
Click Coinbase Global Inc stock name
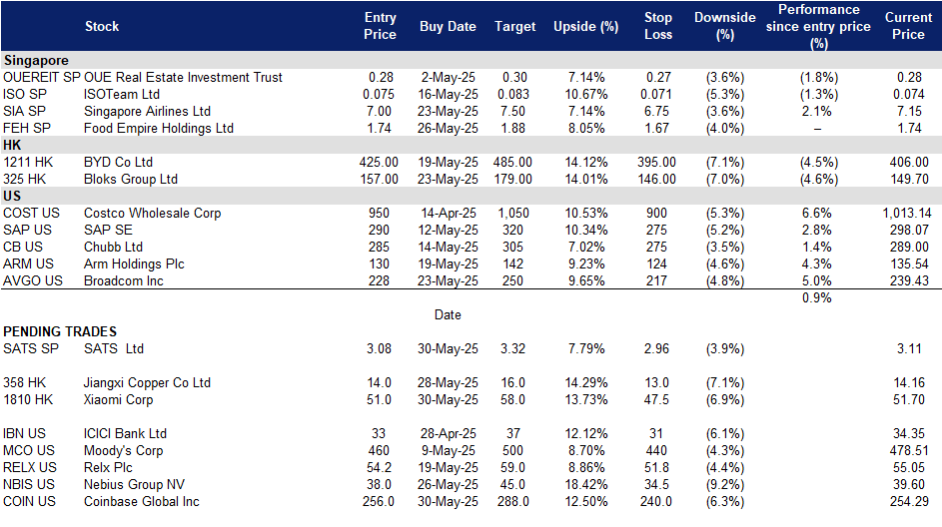coord(141,501)
